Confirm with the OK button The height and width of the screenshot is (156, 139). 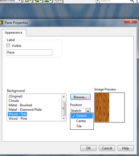88,148
